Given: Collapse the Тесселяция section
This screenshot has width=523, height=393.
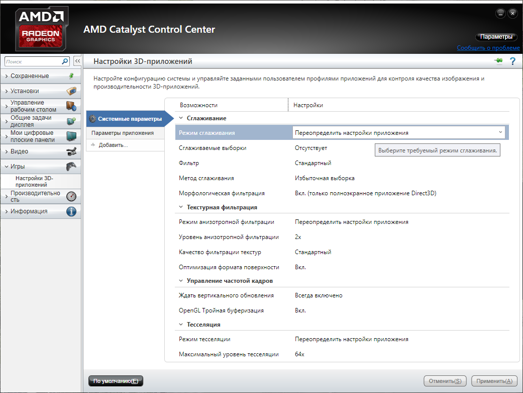Looking at the screenshot, I should pos(181,325).
